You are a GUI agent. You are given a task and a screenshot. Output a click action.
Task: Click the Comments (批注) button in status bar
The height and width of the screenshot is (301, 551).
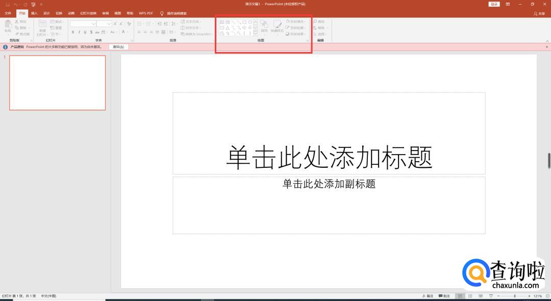tap(444, 296)
